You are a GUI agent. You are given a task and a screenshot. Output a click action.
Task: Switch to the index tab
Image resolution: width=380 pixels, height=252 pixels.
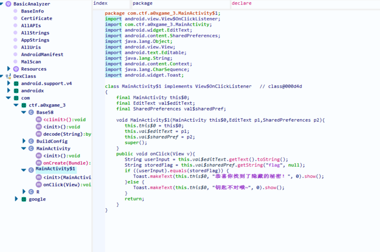pyautogui.click(x=100, y=3)
